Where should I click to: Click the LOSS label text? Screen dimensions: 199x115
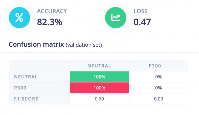click(x=140, y=11)
